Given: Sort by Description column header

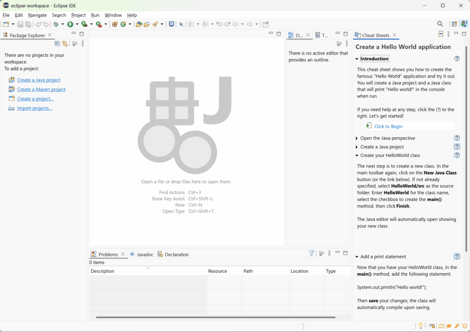Looking at the screenshot, I should click(x=148, y=271).
